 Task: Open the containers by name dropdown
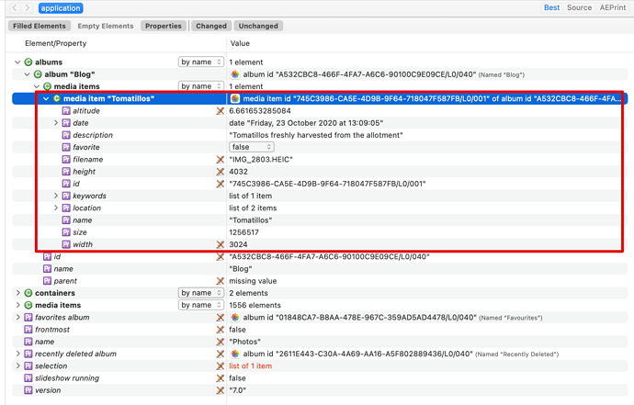tap(201, 293)
